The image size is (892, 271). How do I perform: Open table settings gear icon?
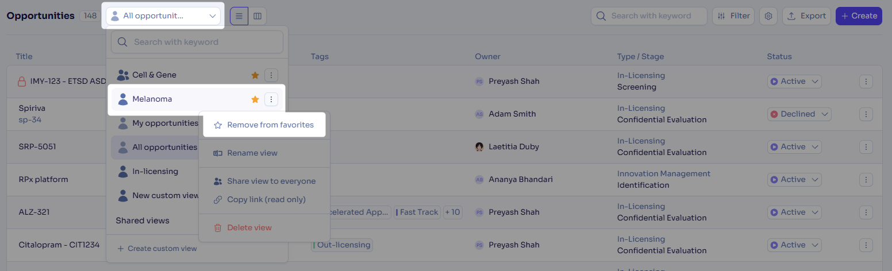coord(768,16)
